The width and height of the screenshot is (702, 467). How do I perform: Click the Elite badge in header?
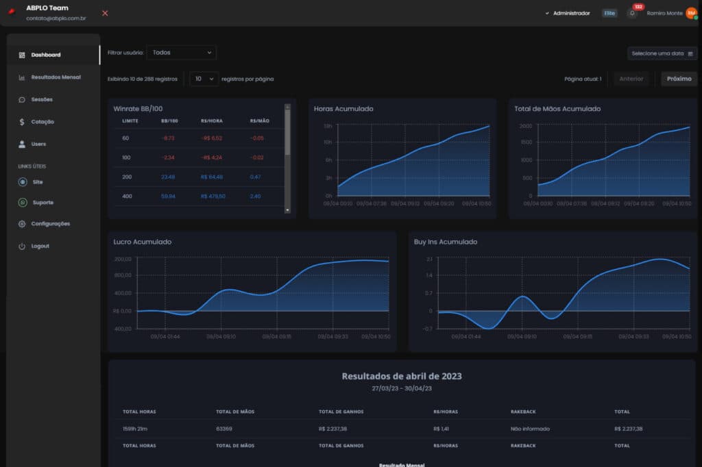(x=609, y=13)
